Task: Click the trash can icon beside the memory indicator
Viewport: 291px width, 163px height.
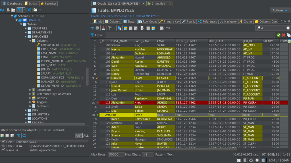Action: (x=263, y=160)
